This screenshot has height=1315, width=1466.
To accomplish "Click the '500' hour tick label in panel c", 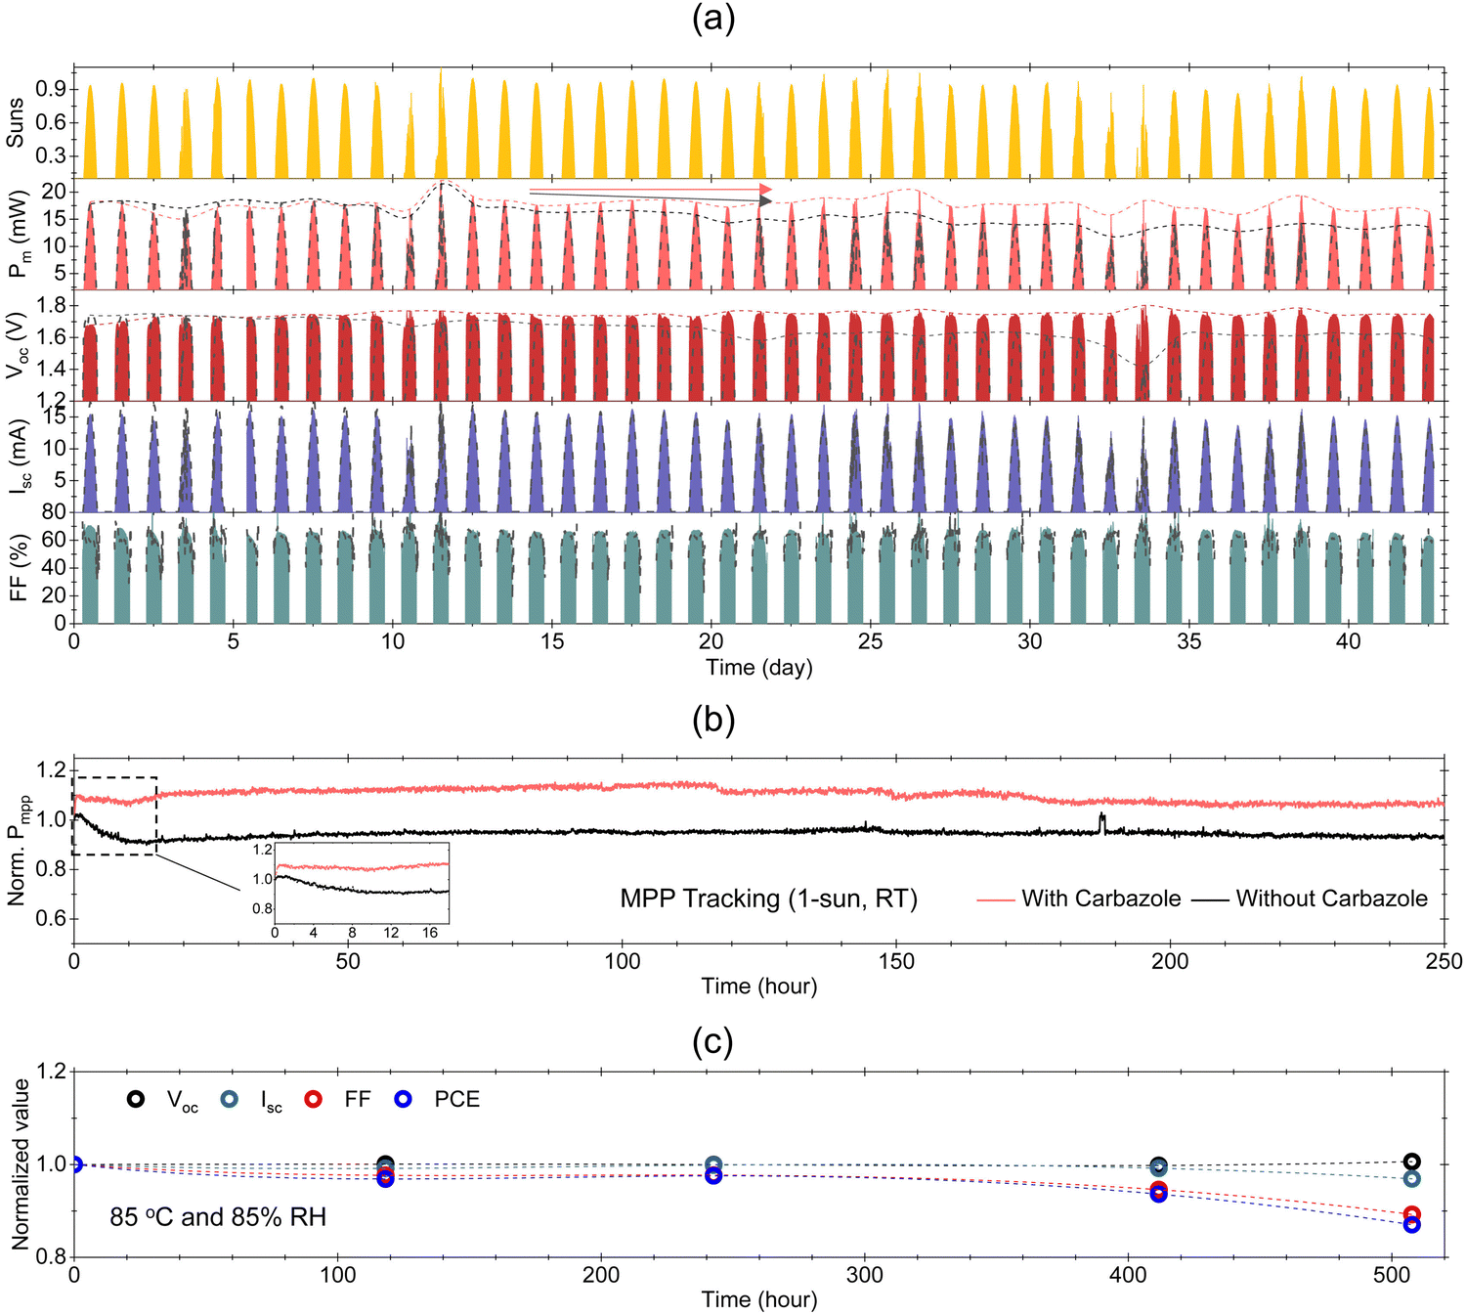I will coord(1392,1275).
